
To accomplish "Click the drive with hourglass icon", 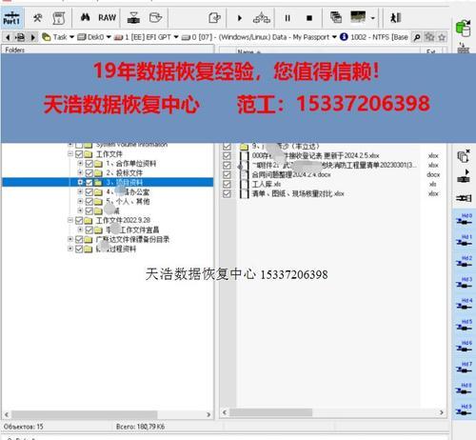I will point(133,18).
